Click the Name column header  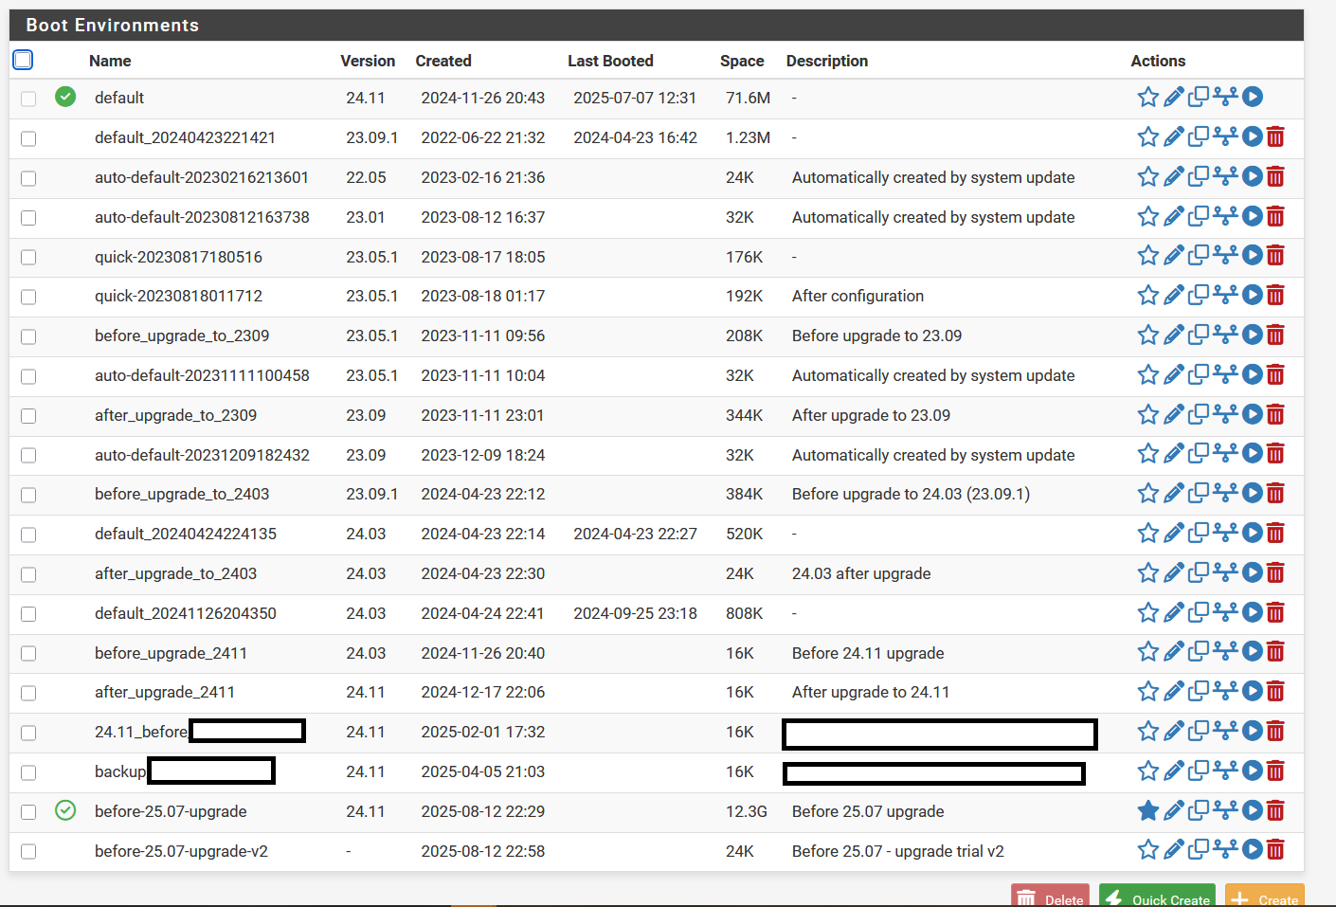[x=110, y=61]
